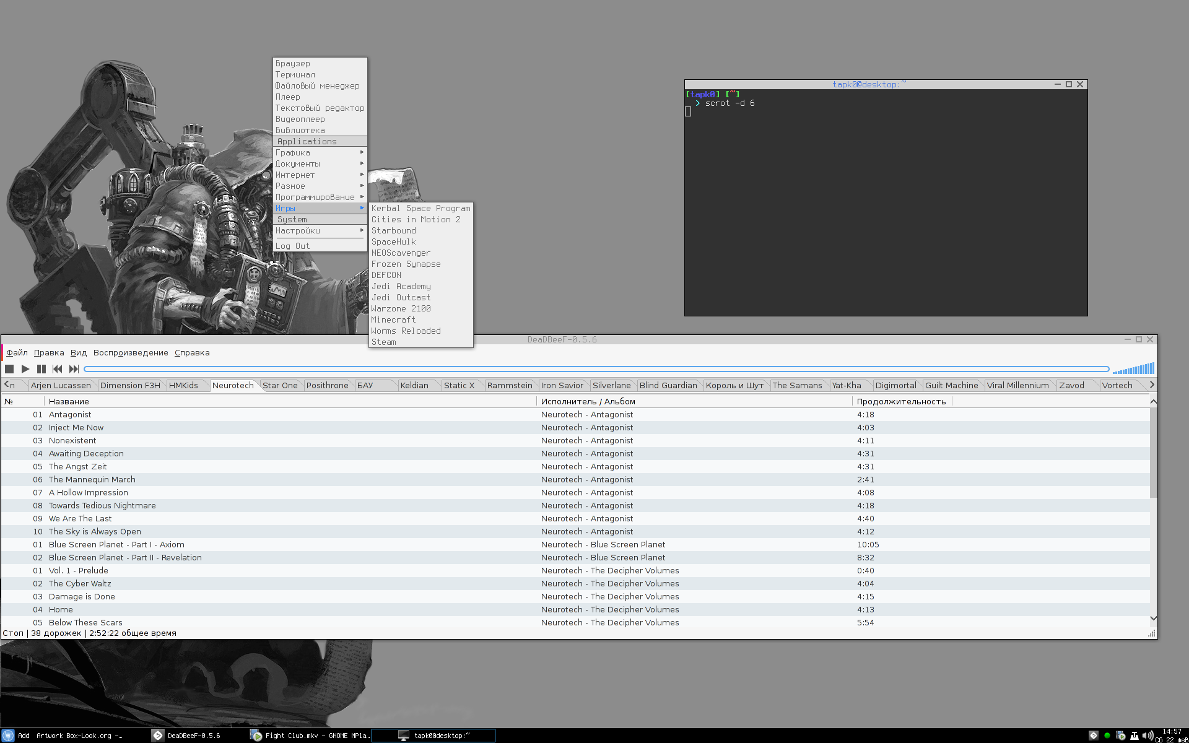This screenshot has height=743, width=1189.
Task: Open the Posithrone playlist tab
Action: tap(328, 385)
